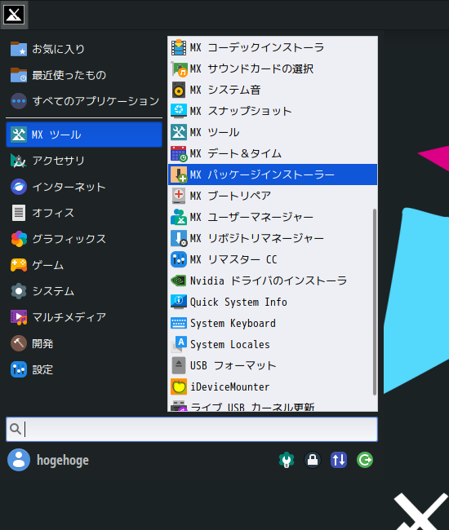Viewport: 449px width, 530px height.
Task: Launch Nvidia ドライバのインストーラ icon
Action: click(178, 280)
